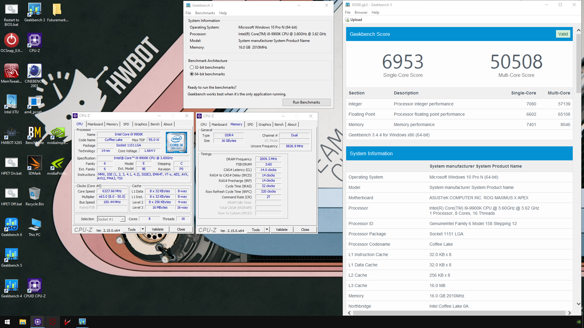
Task: Click DRAM Frequency value 2009.3 MHz
Action: [268, 159]
